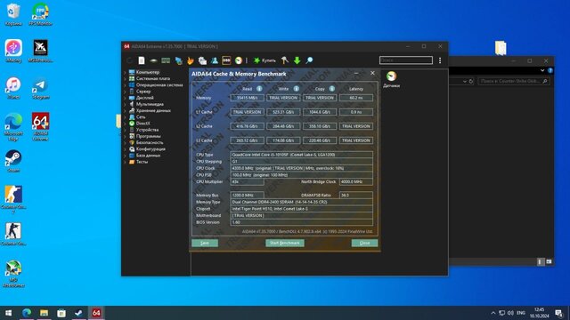Open the disk drive icon tool in toolbar
570x320 pixels.
click(x=154, y=60)
